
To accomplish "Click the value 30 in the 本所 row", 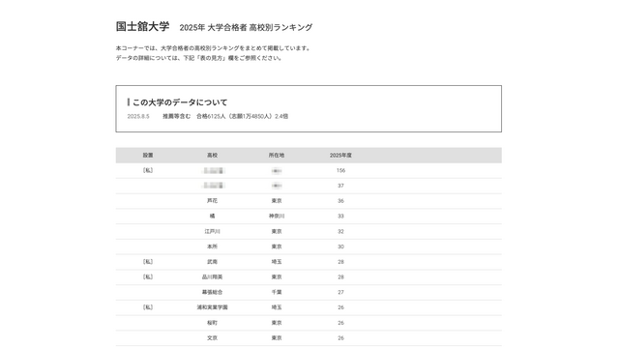I will (340, 246).
